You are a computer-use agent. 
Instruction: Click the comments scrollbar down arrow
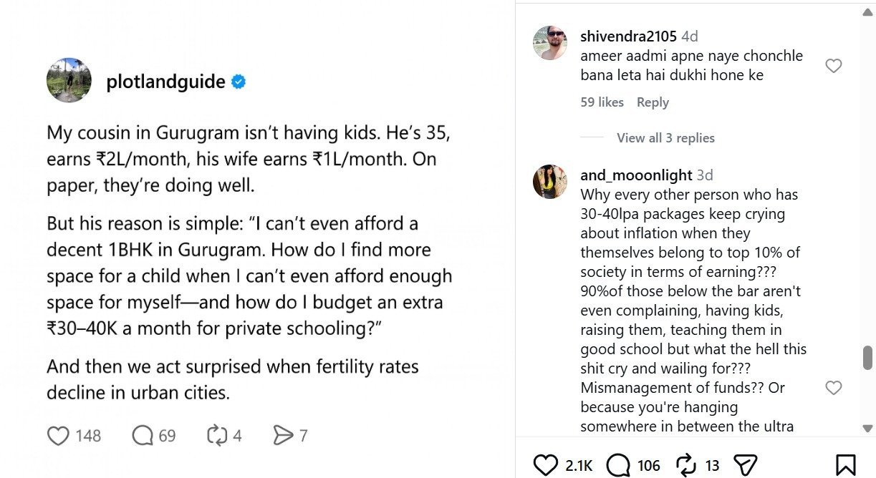868,428
